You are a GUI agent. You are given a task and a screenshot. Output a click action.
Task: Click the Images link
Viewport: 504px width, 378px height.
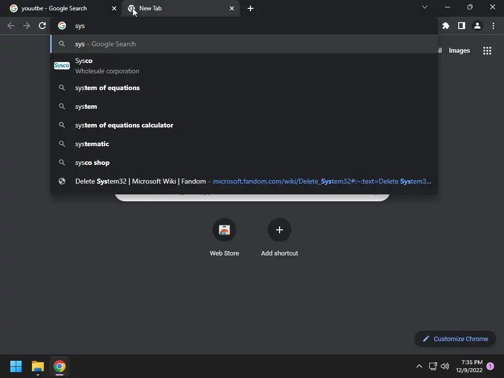coord(459,51)
